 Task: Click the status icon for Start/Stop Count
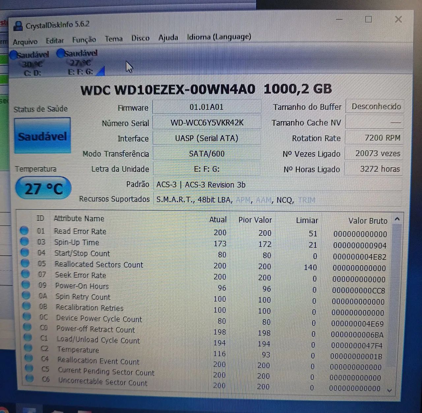coord(25,252)
